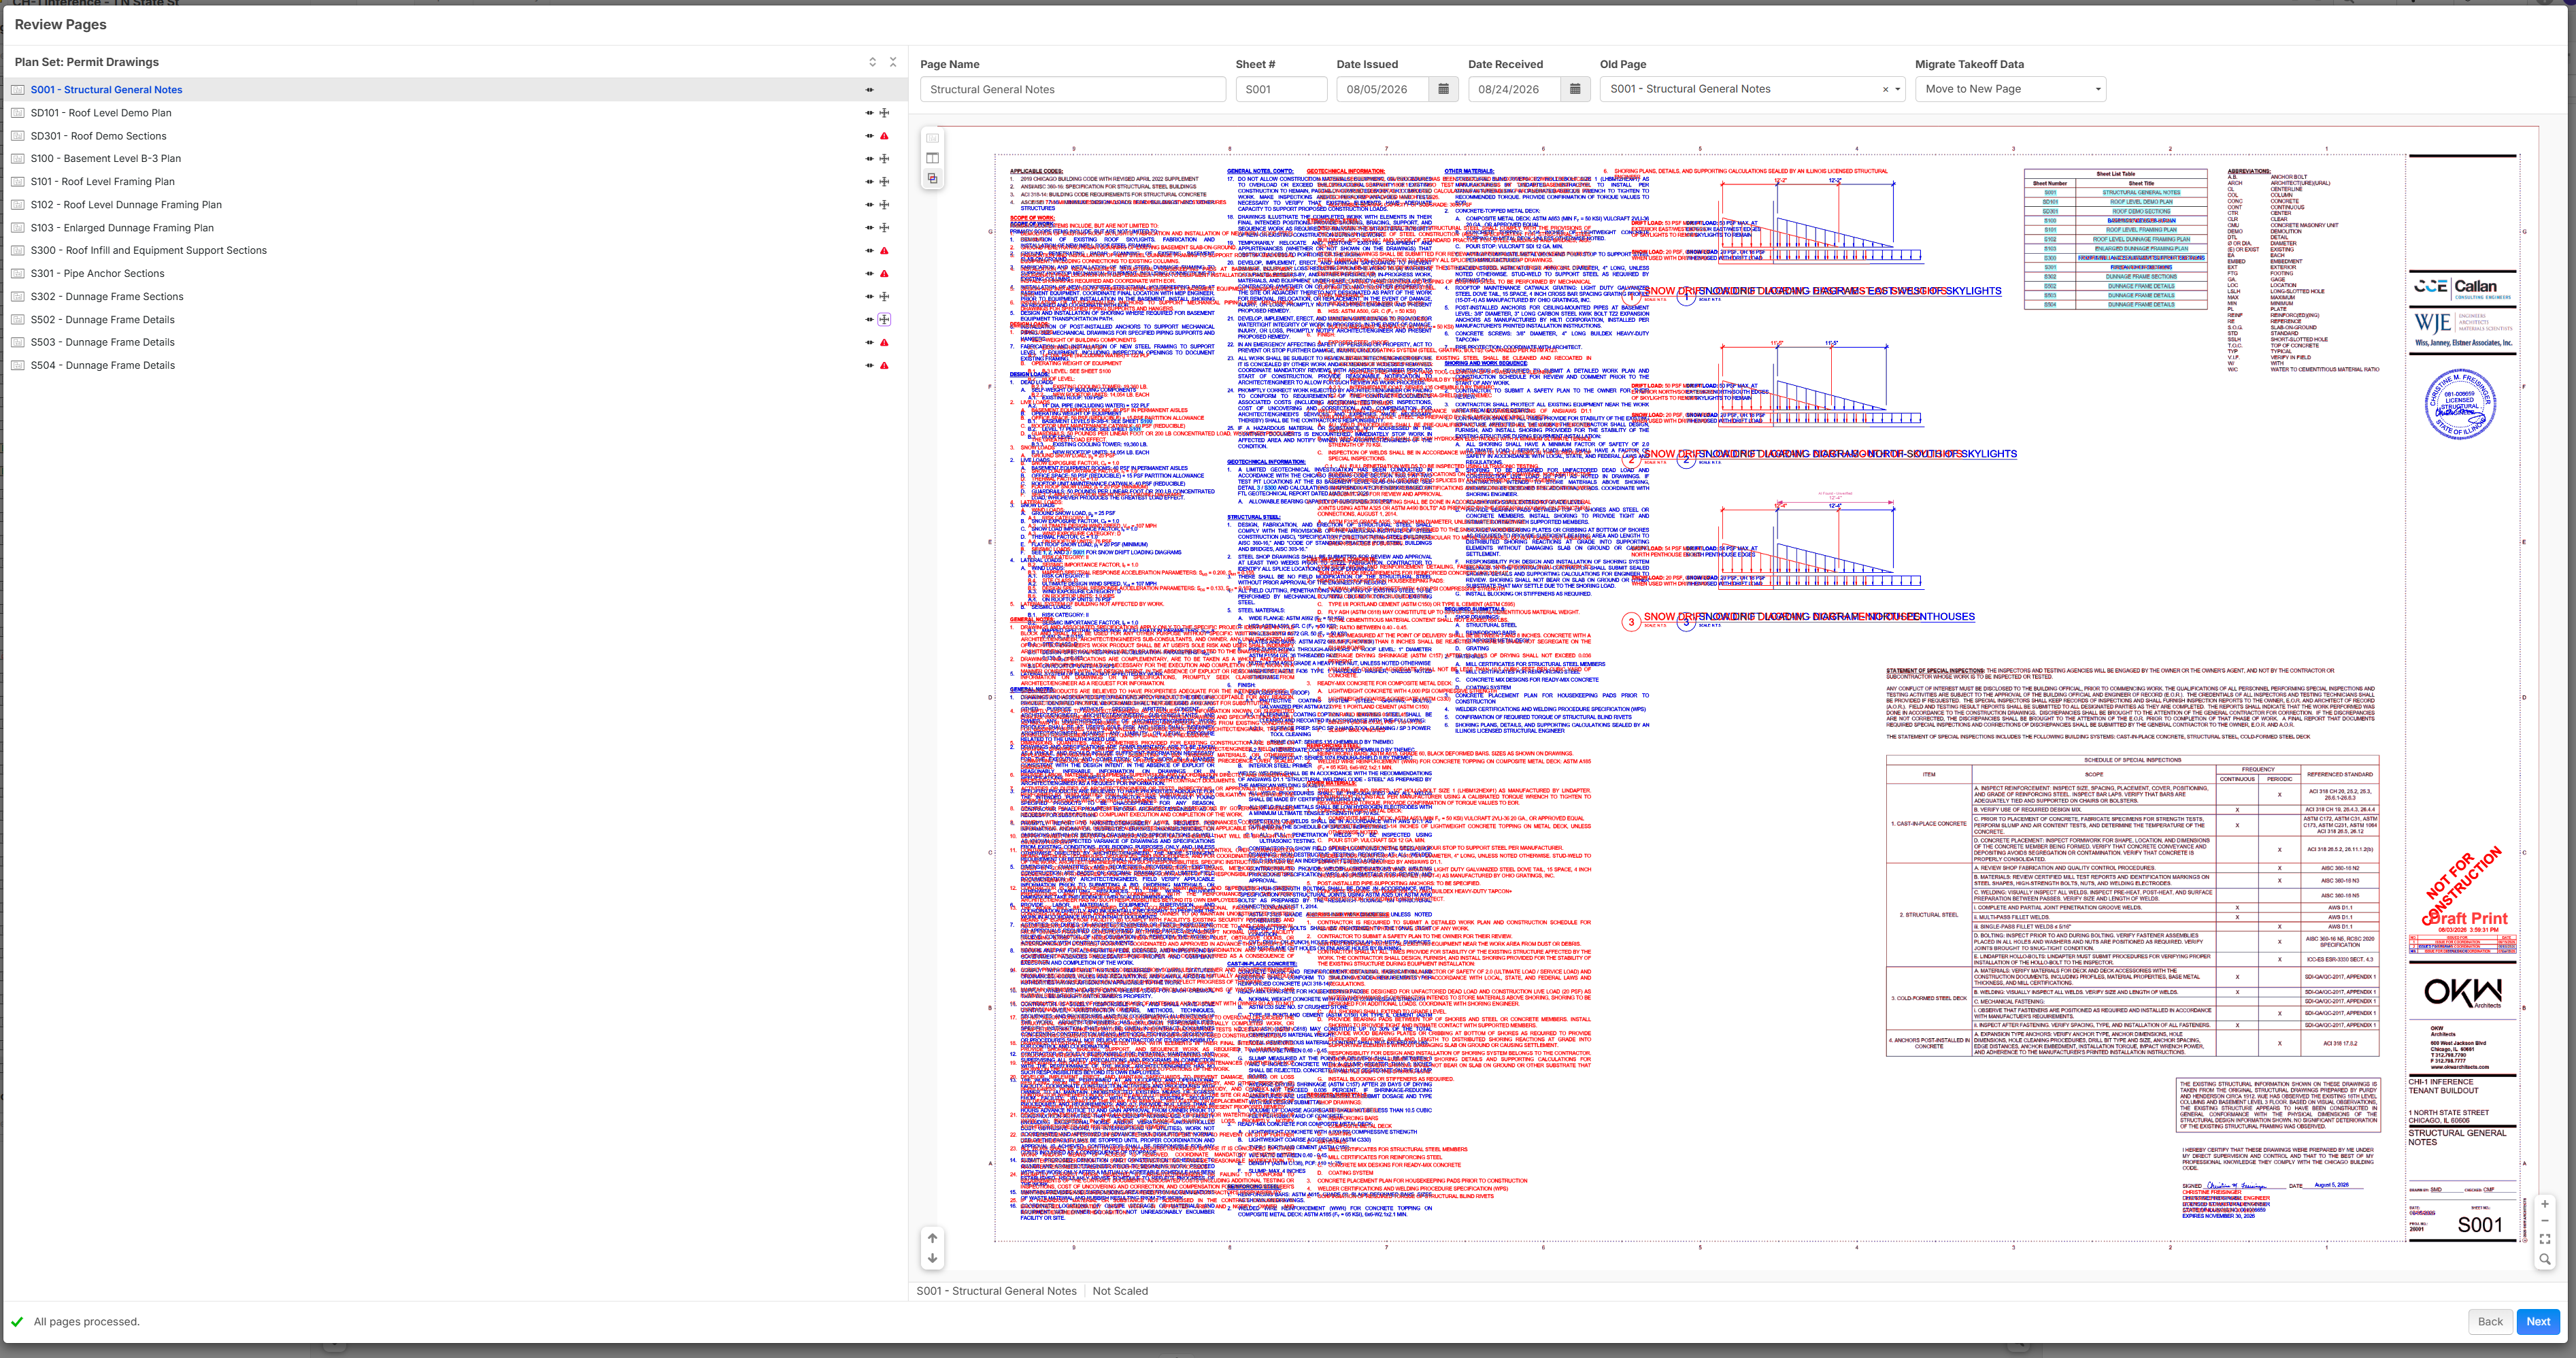
Task: Toggle link icon on SD101 Roof Demo Plan
Action: coord(869,113)
